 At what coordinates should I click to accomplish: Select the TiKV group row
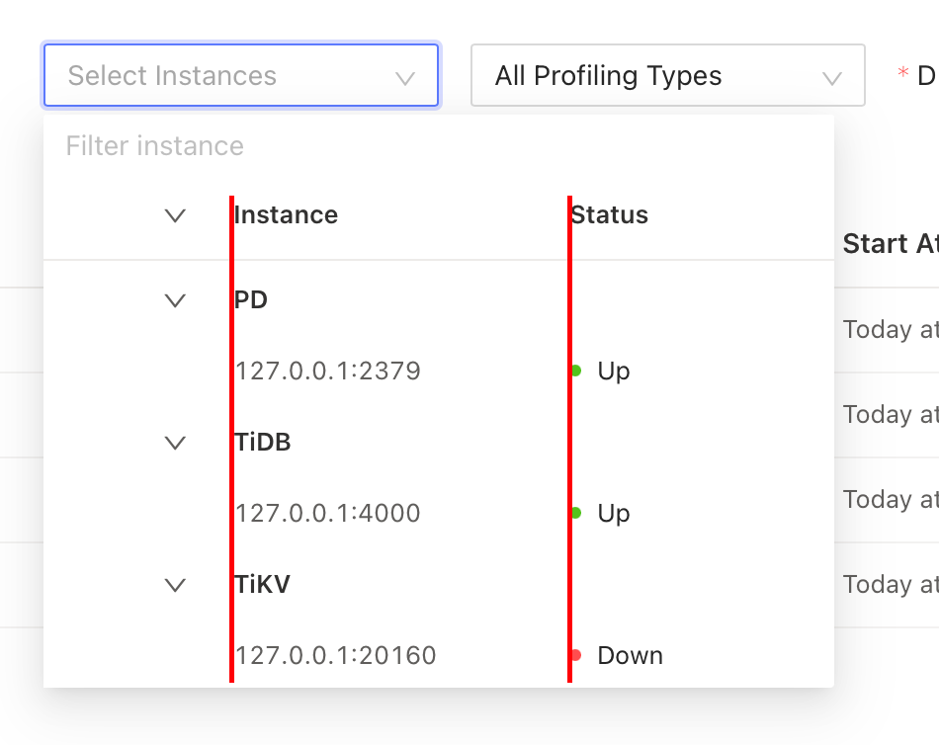(x=438, y=585)
